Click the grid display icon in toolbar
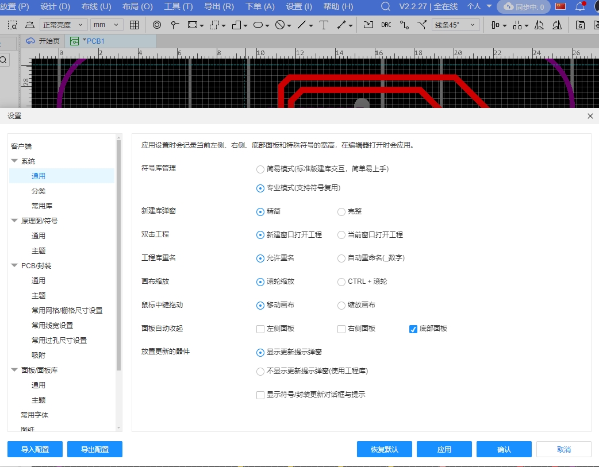This screenshot has width=599, height=467. coord(134,25)
